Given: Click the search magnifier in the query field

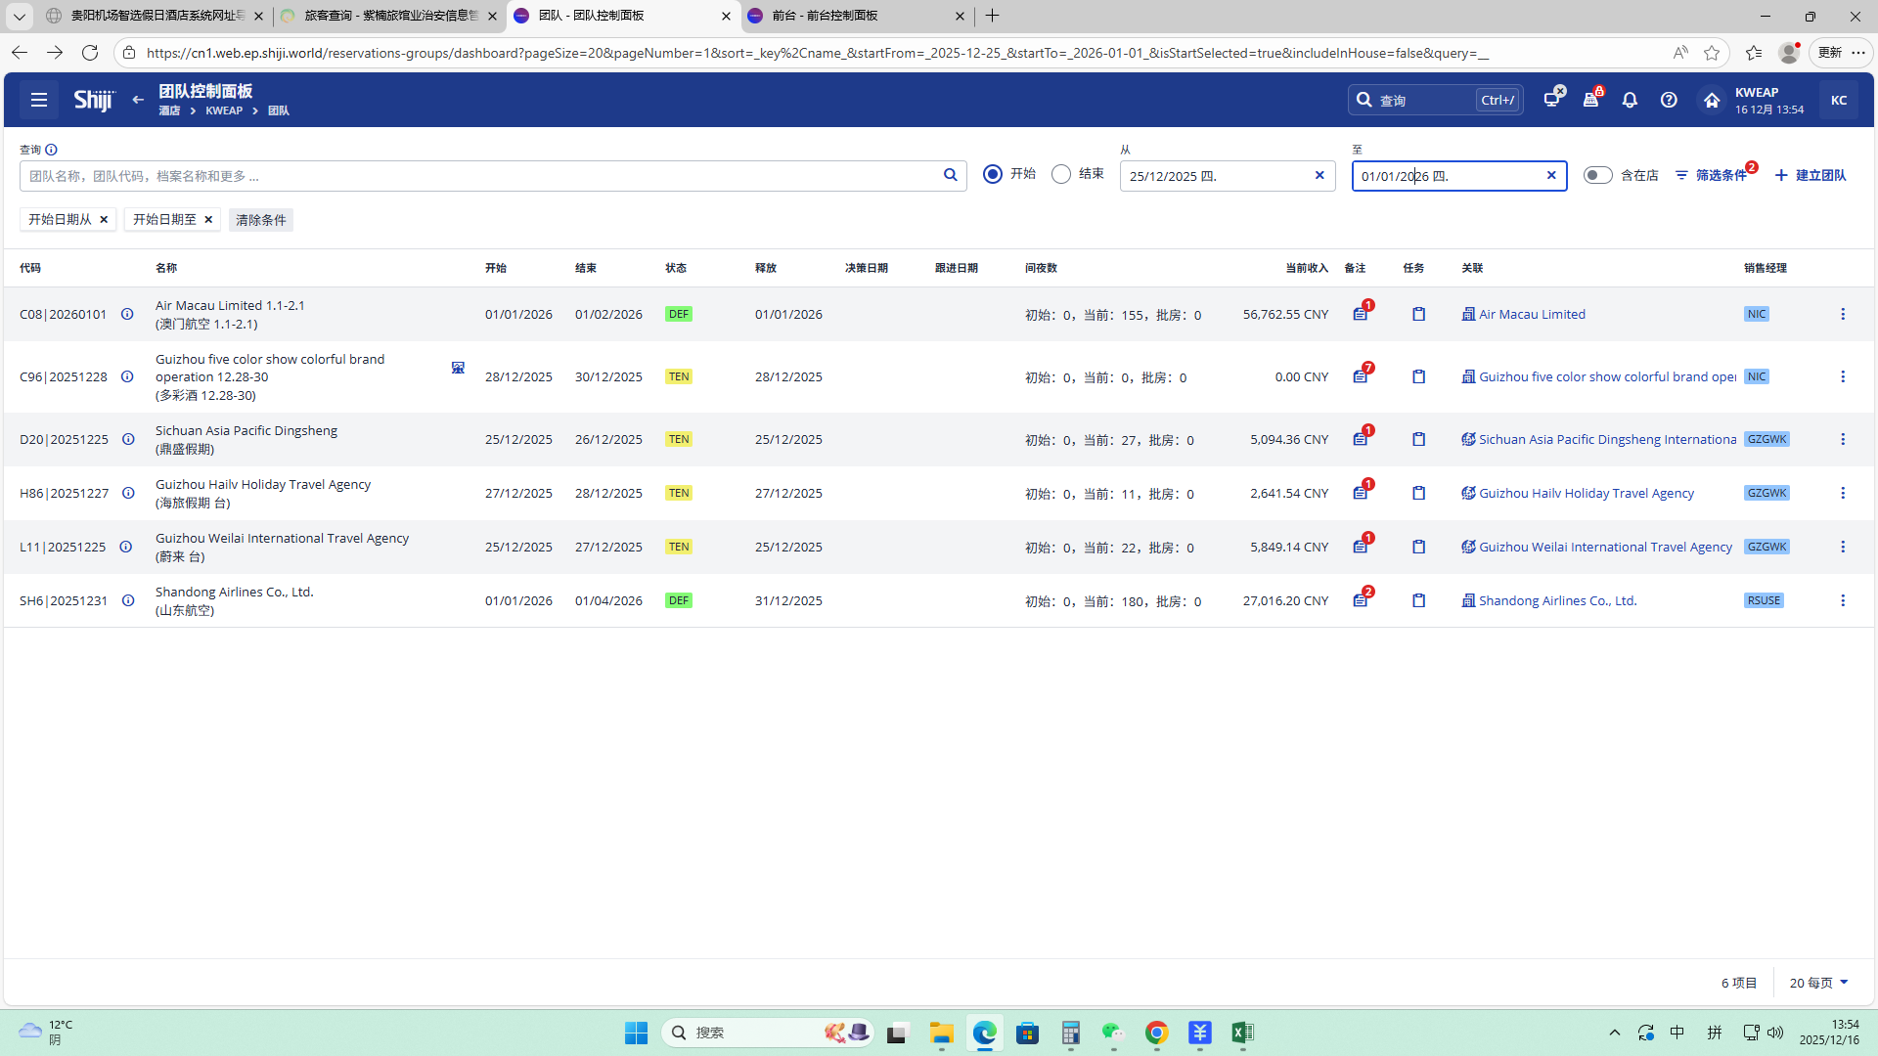Looking at the screenshot, I should [950, 175].
